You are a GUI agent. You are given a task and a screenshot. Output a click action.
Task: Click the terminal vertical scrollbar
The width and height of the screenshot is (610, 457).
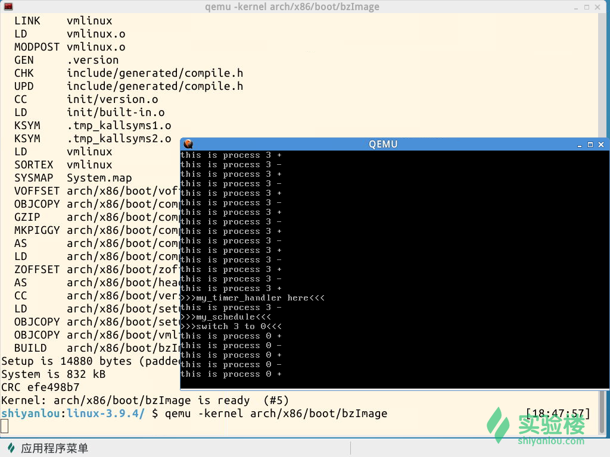click(602, 412)
